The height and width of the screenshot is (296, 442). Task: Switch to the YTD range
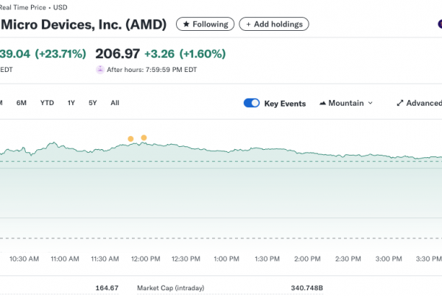coord(47,103)
